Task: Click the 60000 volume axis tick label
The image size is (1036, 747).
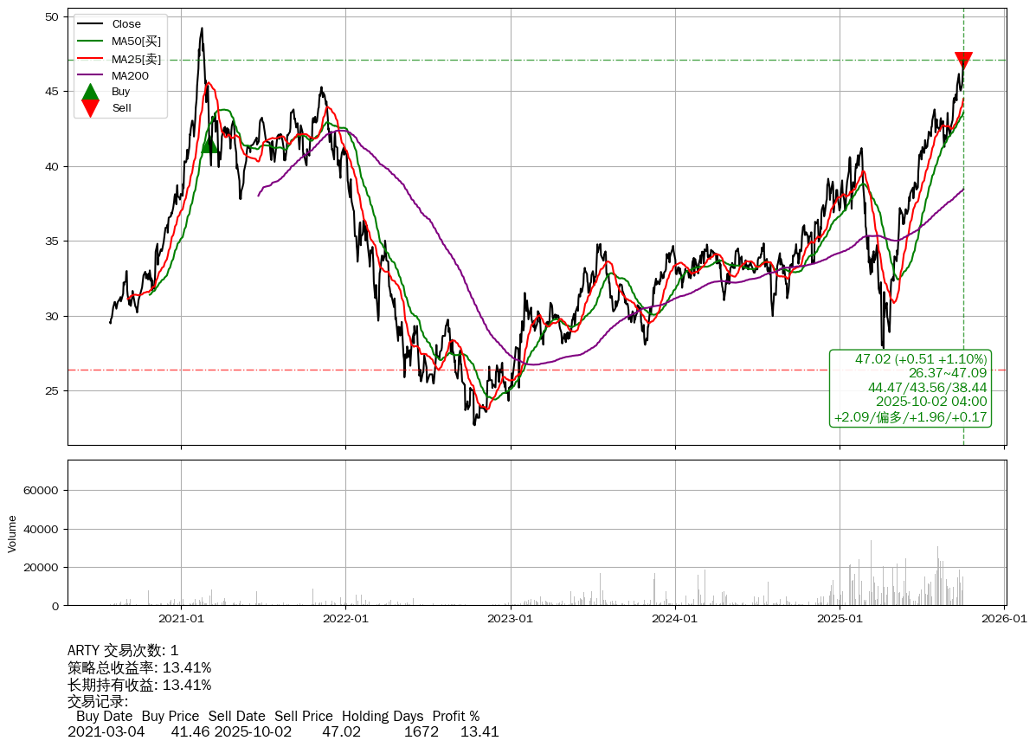Action: pyautogui.click(x=40, y=491)
